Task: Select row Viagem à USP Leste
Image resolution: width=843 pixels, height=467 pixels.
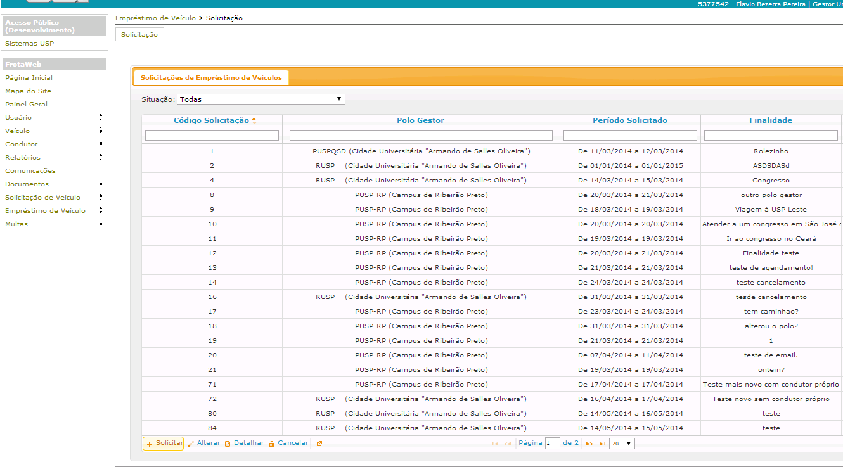Action: [x=491, y=210]
